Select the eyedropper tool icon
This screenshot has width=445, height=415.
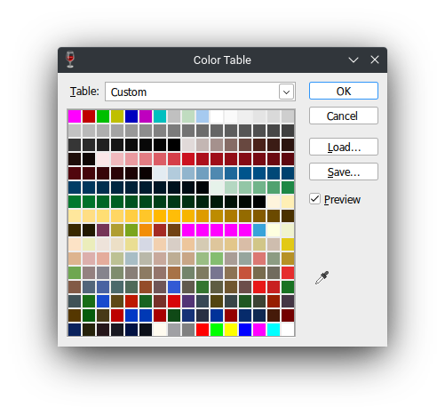(322, 277)
